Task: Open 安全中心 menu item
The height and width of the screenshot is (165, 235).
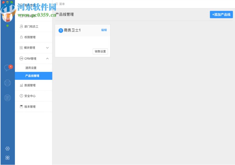Action: tap(34, 96)
